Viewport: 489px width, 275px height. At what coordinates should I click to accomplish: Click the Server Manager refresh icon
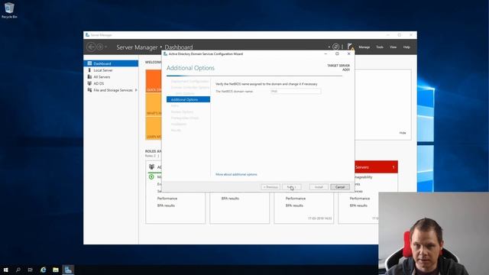pos(335,47)
